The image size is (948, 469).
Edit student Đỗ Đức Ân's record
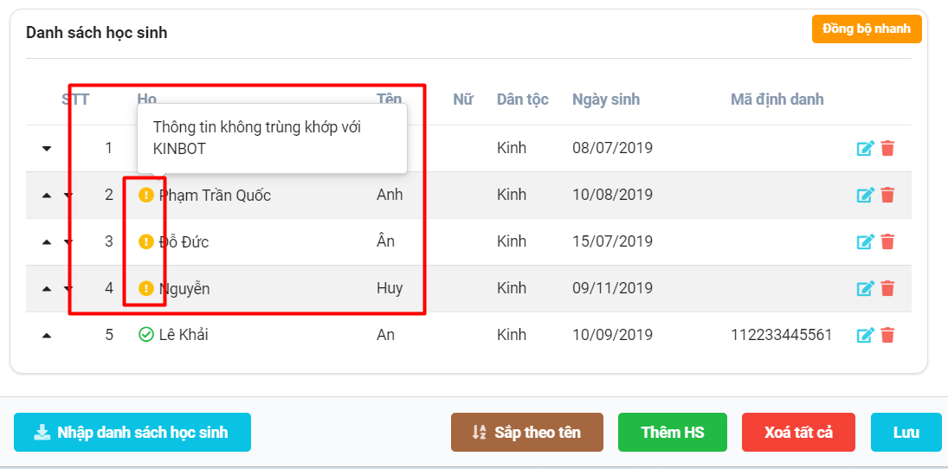pyautogui.click(x=865, y=241)
